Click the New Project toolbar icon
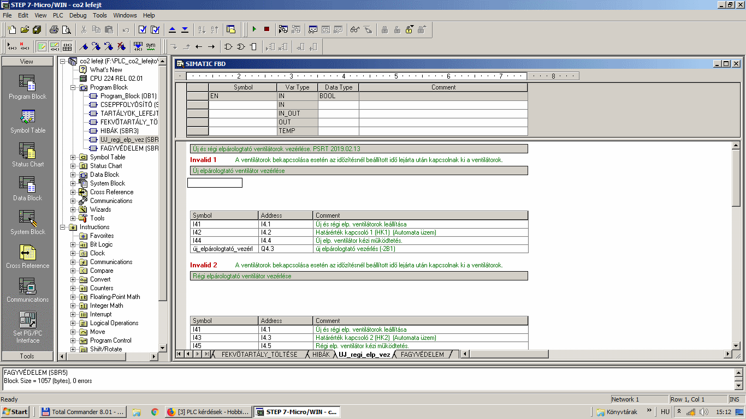The image size is (746, 419). coord(12,29)
